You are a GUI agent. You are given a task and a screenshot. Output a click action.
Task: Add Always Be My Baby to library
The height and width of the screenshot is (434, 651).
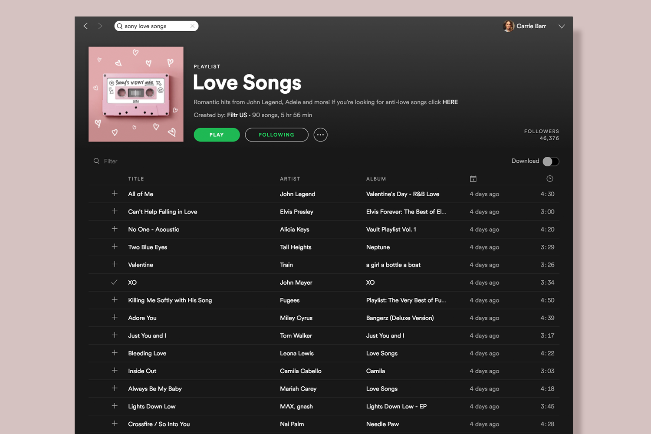point(115,388)
